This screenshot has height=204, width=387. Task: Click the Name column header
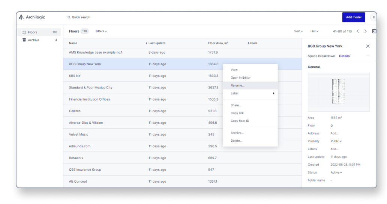(x=73, y=43)
